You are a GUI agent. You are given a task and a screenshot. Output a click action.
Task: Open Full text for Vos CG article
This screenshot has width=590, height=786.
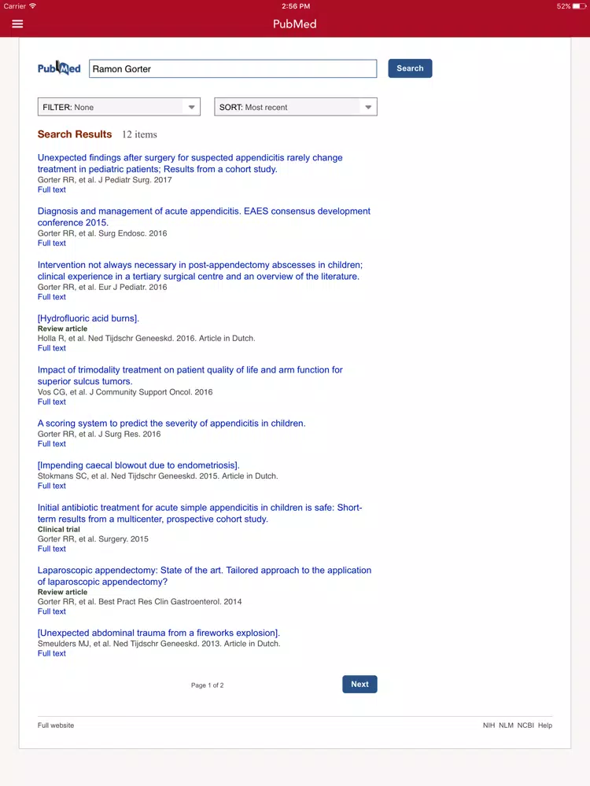[x=52, y=402]
